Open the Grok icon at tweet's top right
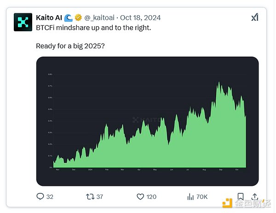The height and width of the screenshot is (213, 276). point(254,17)
